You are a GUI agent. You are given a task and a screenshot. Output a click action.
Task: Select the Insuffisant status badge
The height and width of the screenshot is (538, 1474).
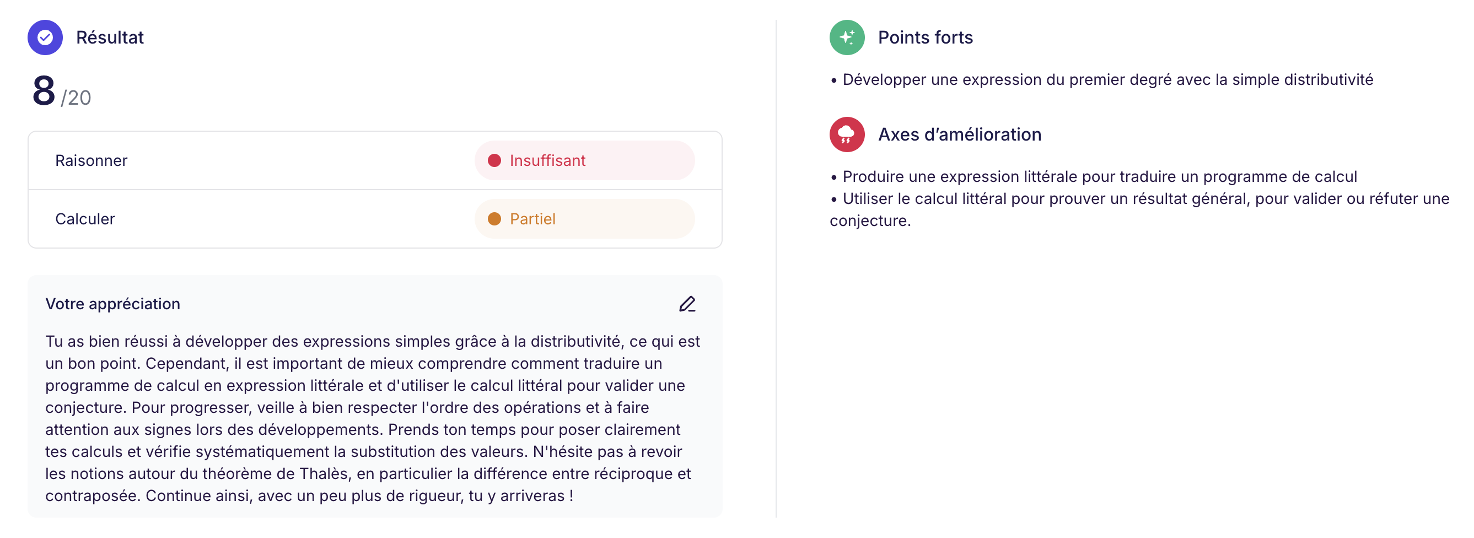(x=584, y=161)
